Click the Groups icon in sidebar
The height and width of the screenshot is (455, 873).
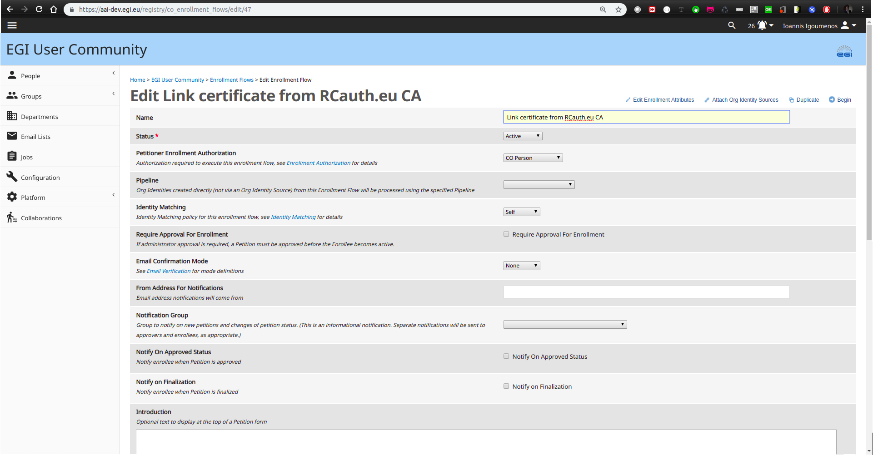tap(12, 95)
